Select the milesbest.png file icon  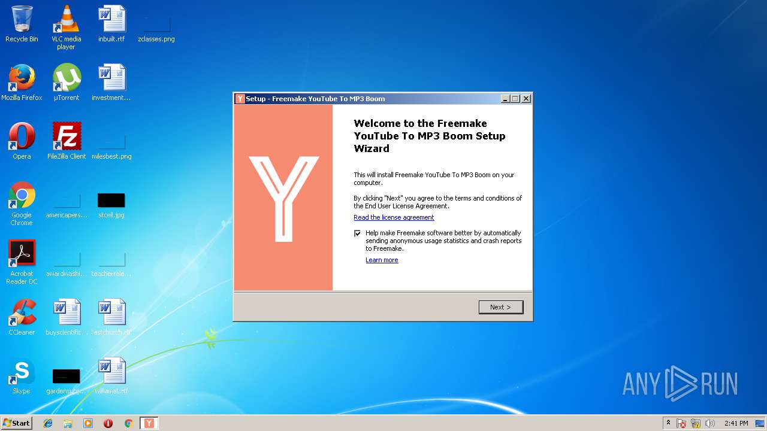111,145
